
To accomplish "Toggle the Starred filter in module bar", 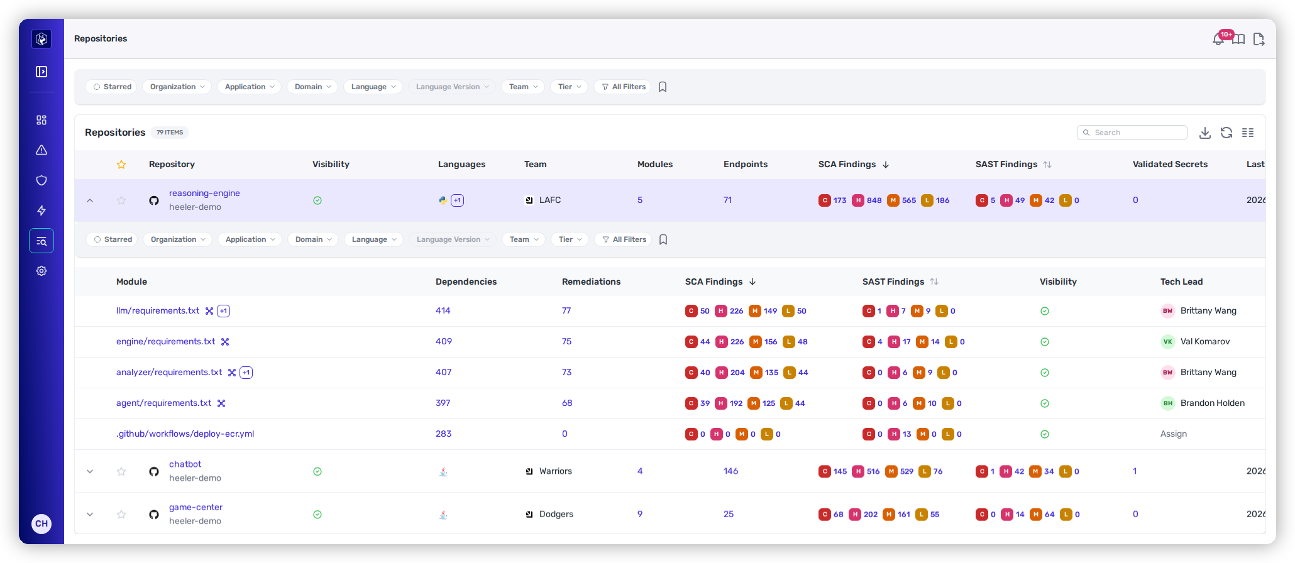I will pos(113,239).
